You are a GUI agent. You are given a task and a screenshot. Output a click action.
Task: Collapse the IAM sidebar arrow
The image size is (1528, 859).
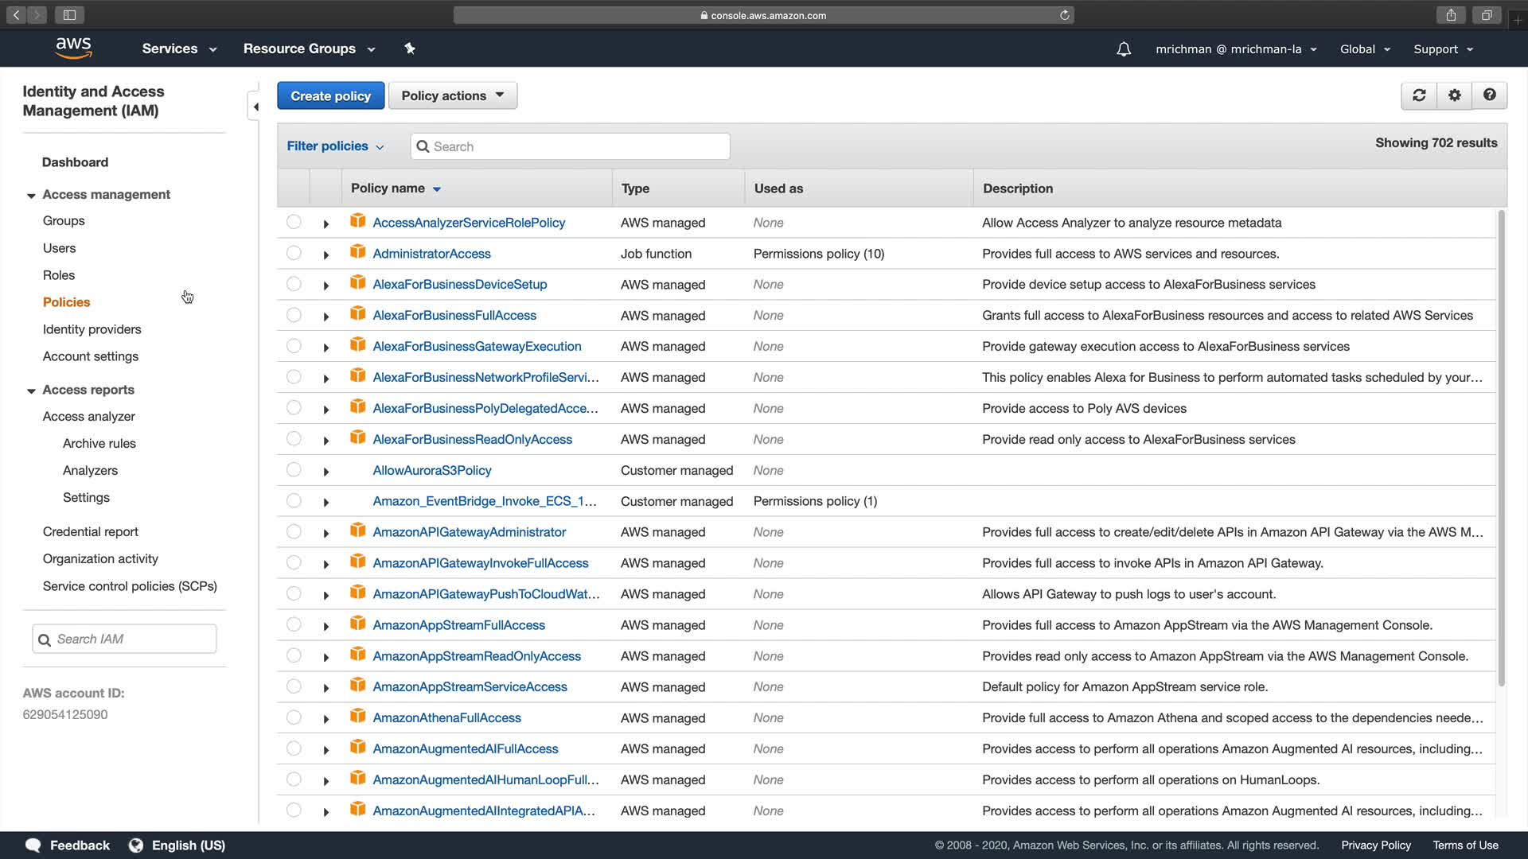coord(255,107)
